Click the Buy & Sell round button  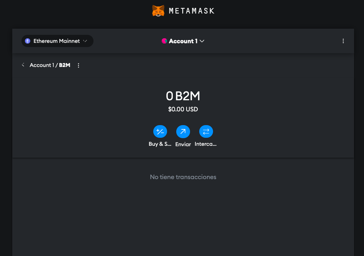coord(160,132)
